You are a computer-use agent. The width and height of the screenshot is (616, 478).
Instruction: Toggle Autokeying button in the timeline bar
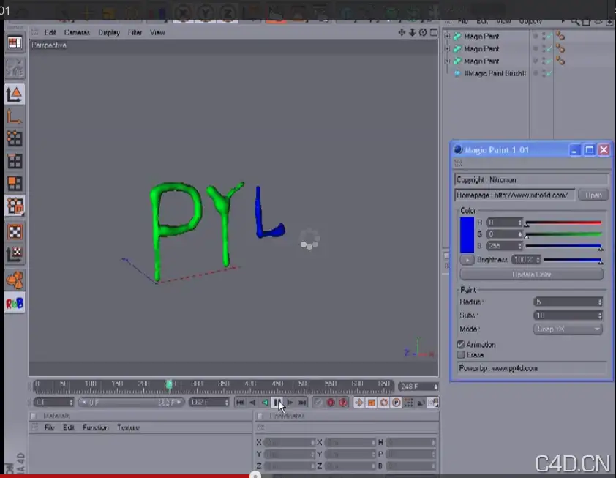click(318, 403)
